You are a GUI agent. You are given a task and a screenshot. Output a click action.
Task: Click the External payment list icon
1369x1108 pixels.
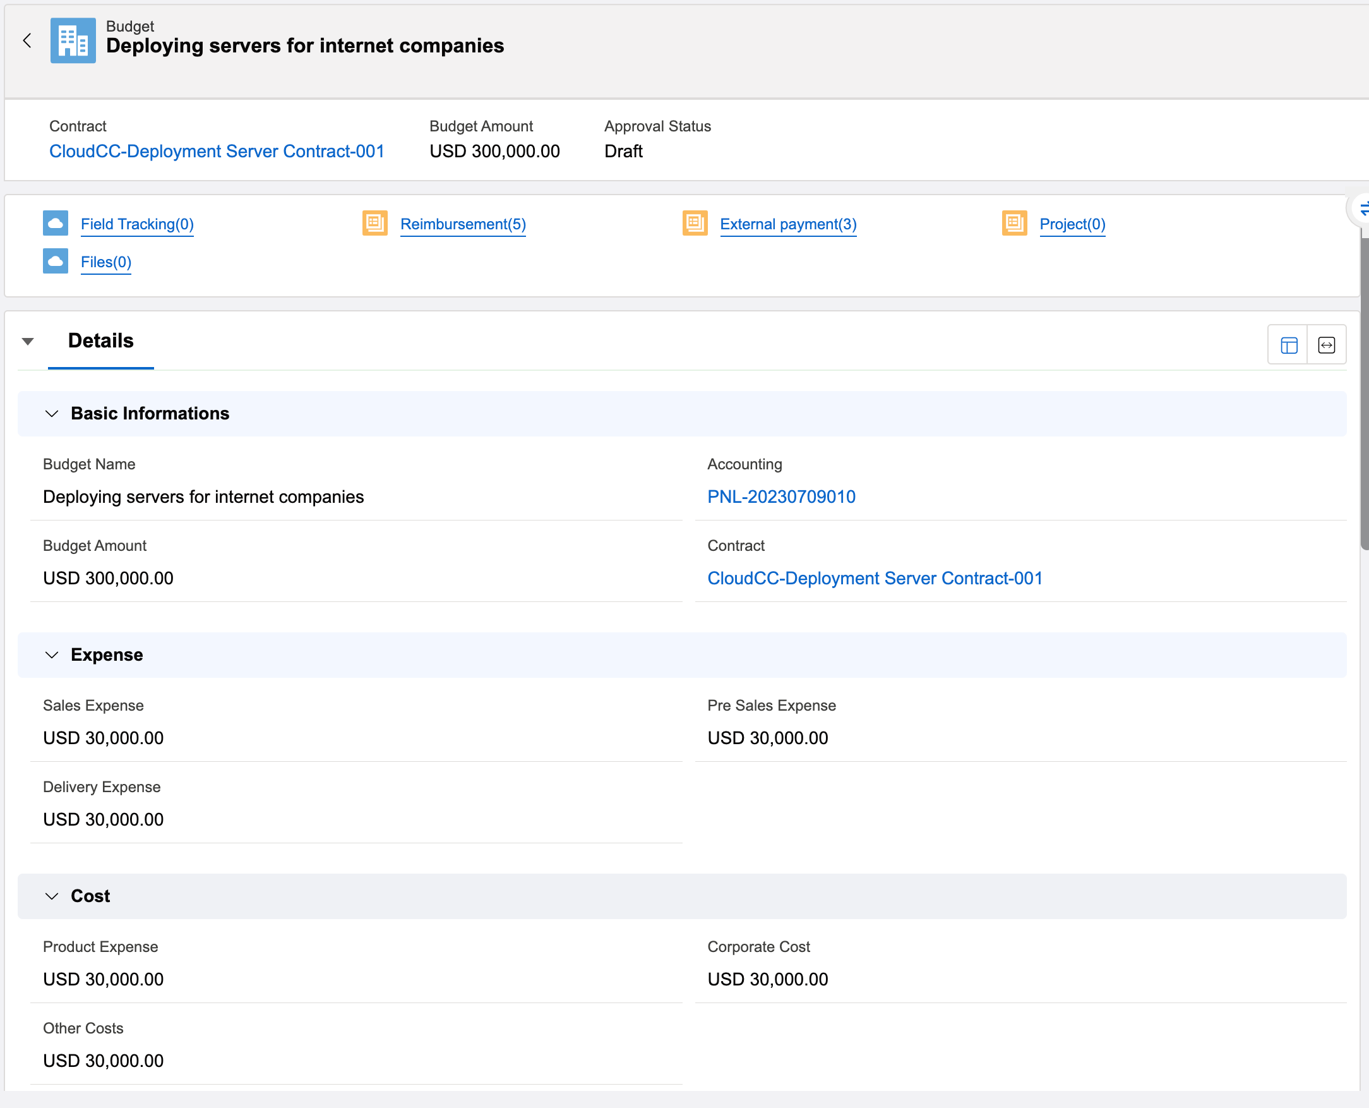tap(695, 224)
